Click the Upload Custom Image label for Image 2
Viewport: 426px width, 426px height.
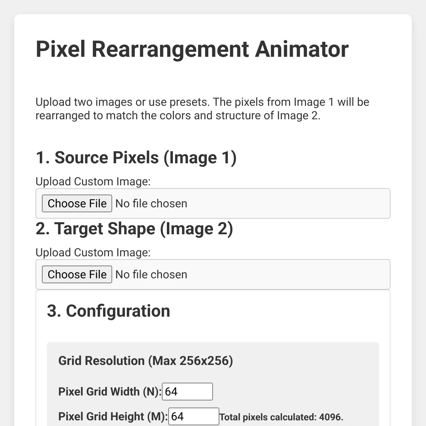click(93, 252)
